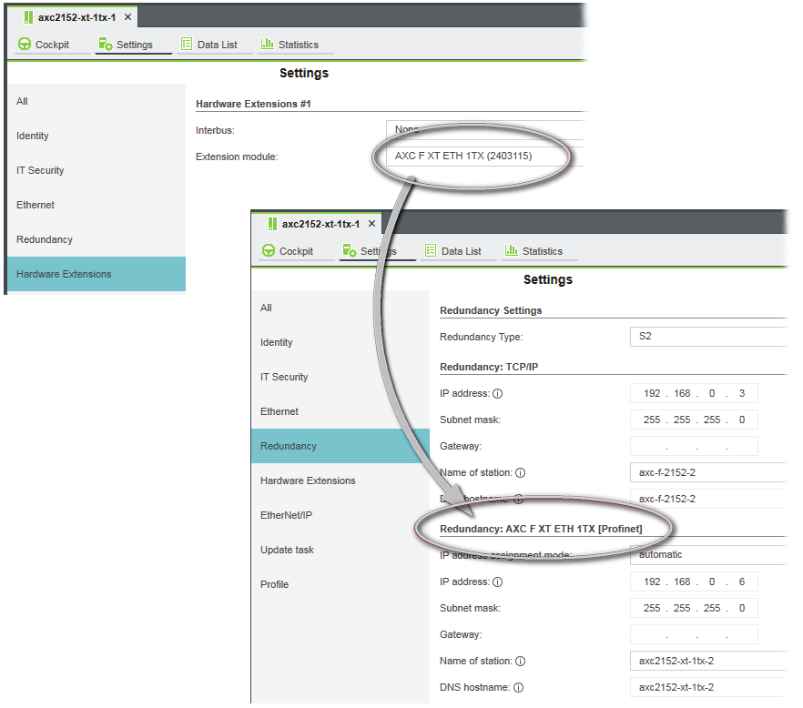Select IT Security in the back window sidebar
This screenshot has height=708, width=803.
click(97, 170)
